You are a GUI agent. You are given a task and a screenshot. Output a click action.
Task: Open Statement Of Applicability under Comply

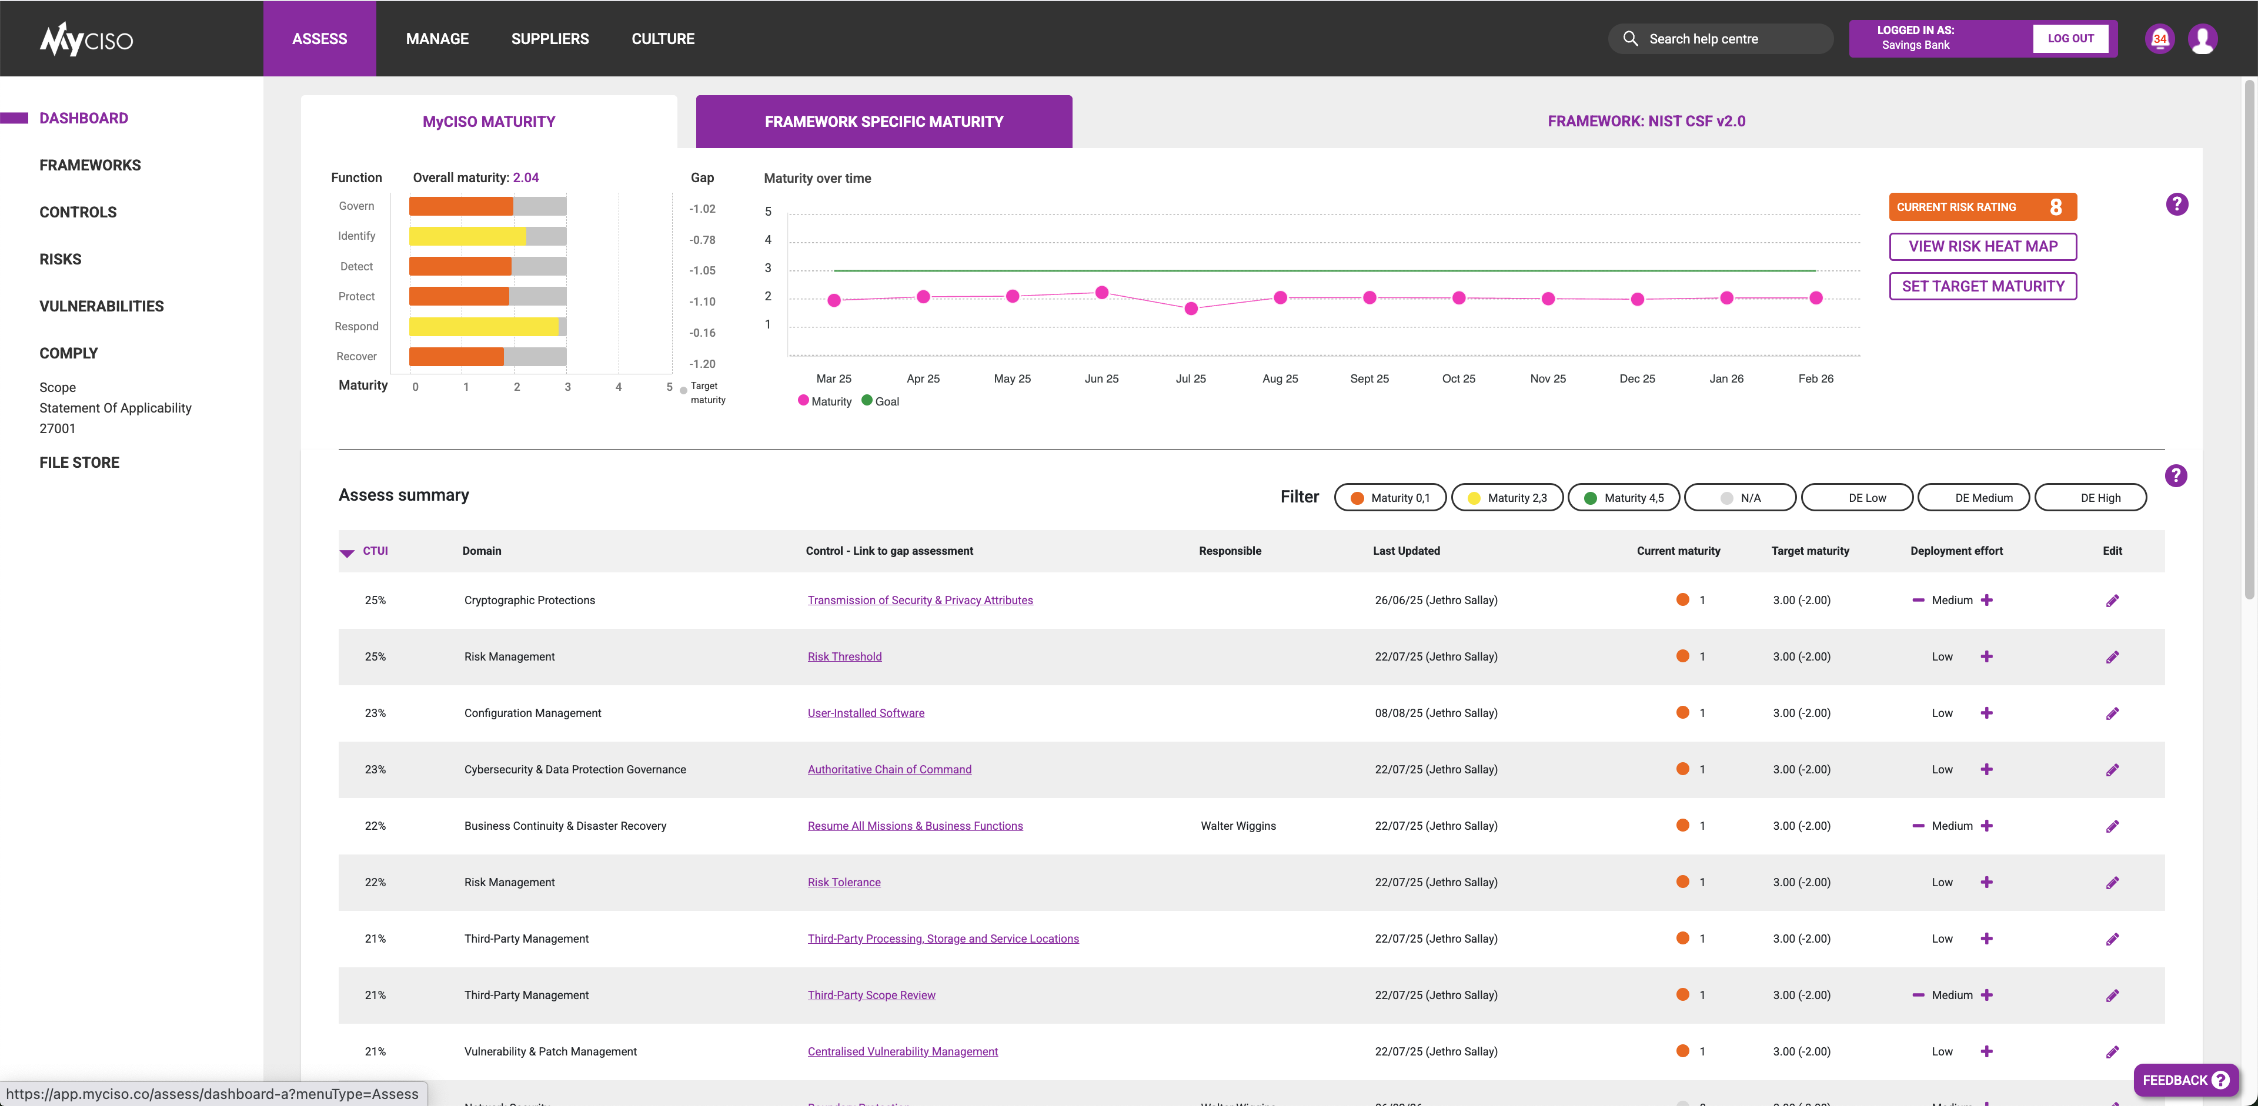tap(115, 408)
